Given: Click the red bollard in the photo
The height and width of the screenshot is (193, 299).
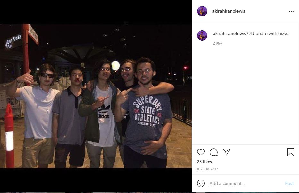Looking at the screenshot, I should pyautogui.click(x=9, y=136).
